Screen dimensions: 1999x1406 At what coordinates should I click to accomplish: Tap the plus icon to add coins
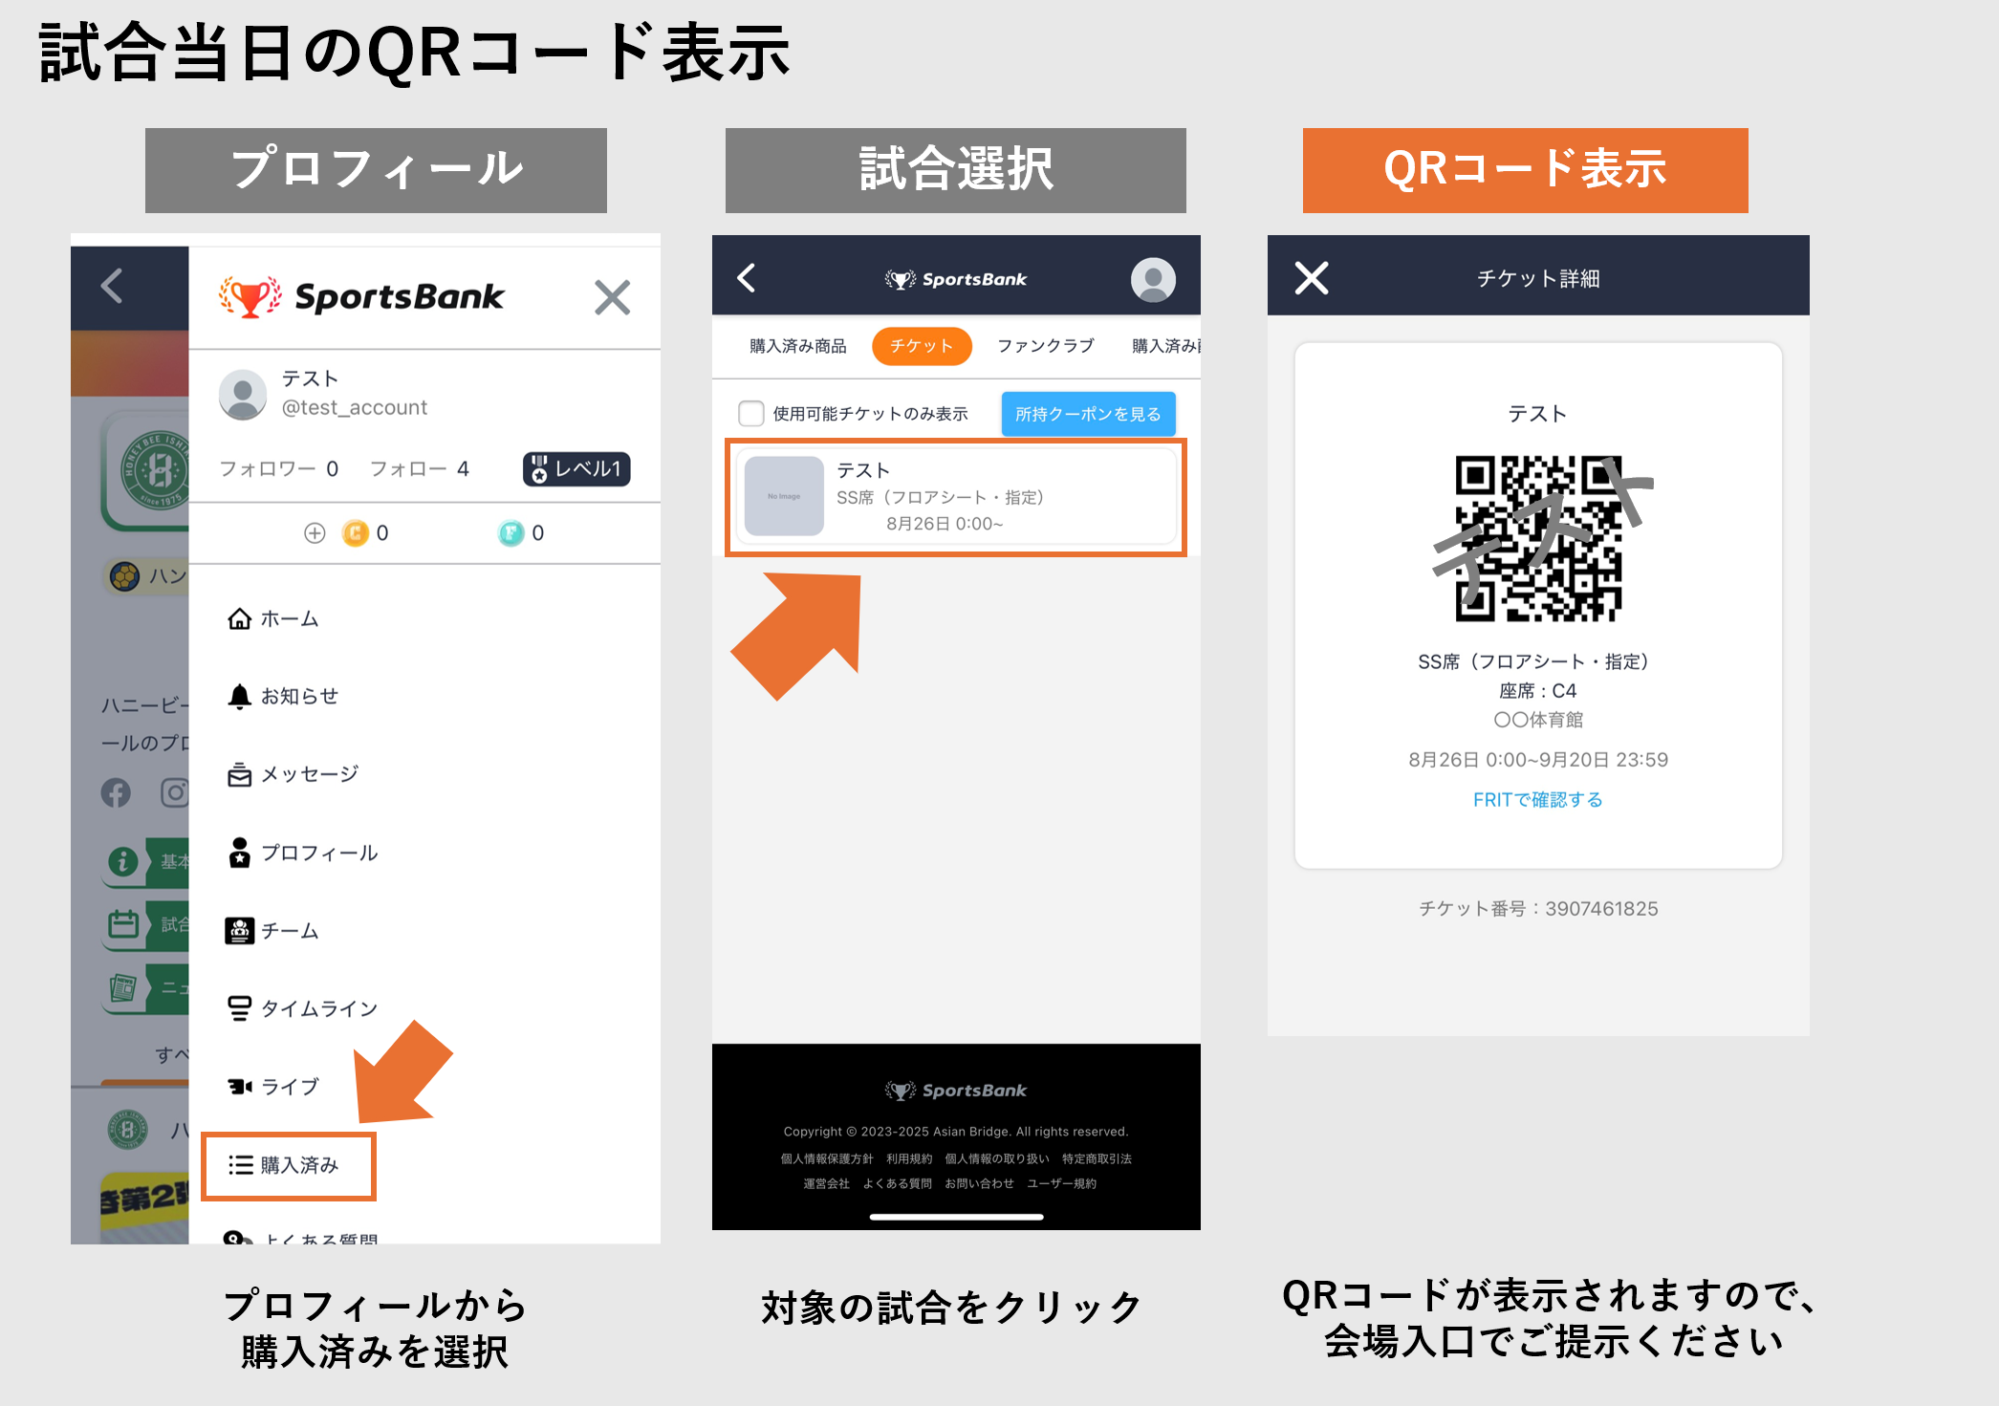coord(315,532)
